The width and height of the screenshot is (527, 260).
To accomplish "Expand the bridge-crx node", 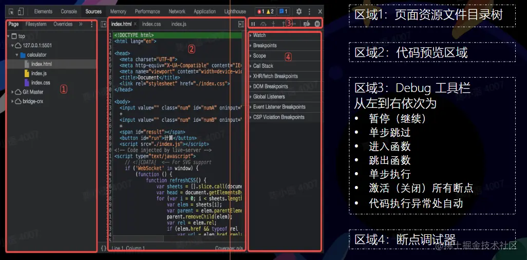I will point(13,101).
